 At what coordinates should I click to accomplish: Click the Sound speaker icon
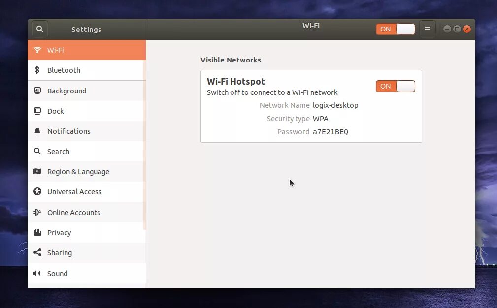click(x=37, y=273)
